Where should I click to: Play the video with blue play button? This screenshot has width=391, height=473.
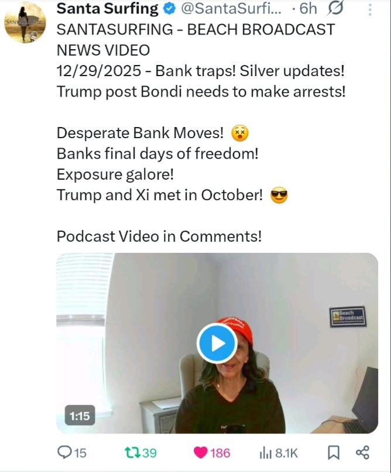click(x=217, y=343)
